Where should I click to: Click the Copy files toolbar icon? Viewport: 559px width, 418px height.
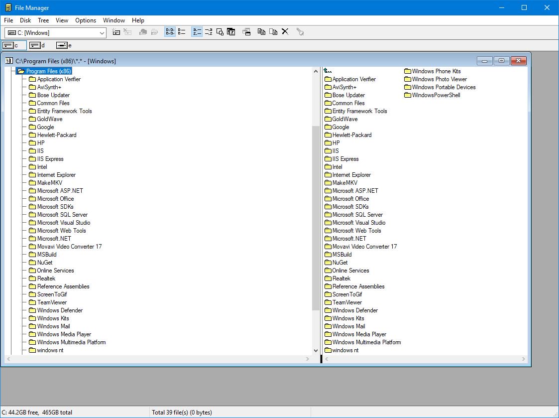[261, 32]
